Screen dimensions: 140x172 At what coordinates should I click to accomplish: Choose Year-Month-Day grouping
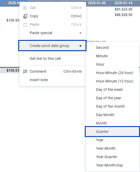[x=109, y=165]
